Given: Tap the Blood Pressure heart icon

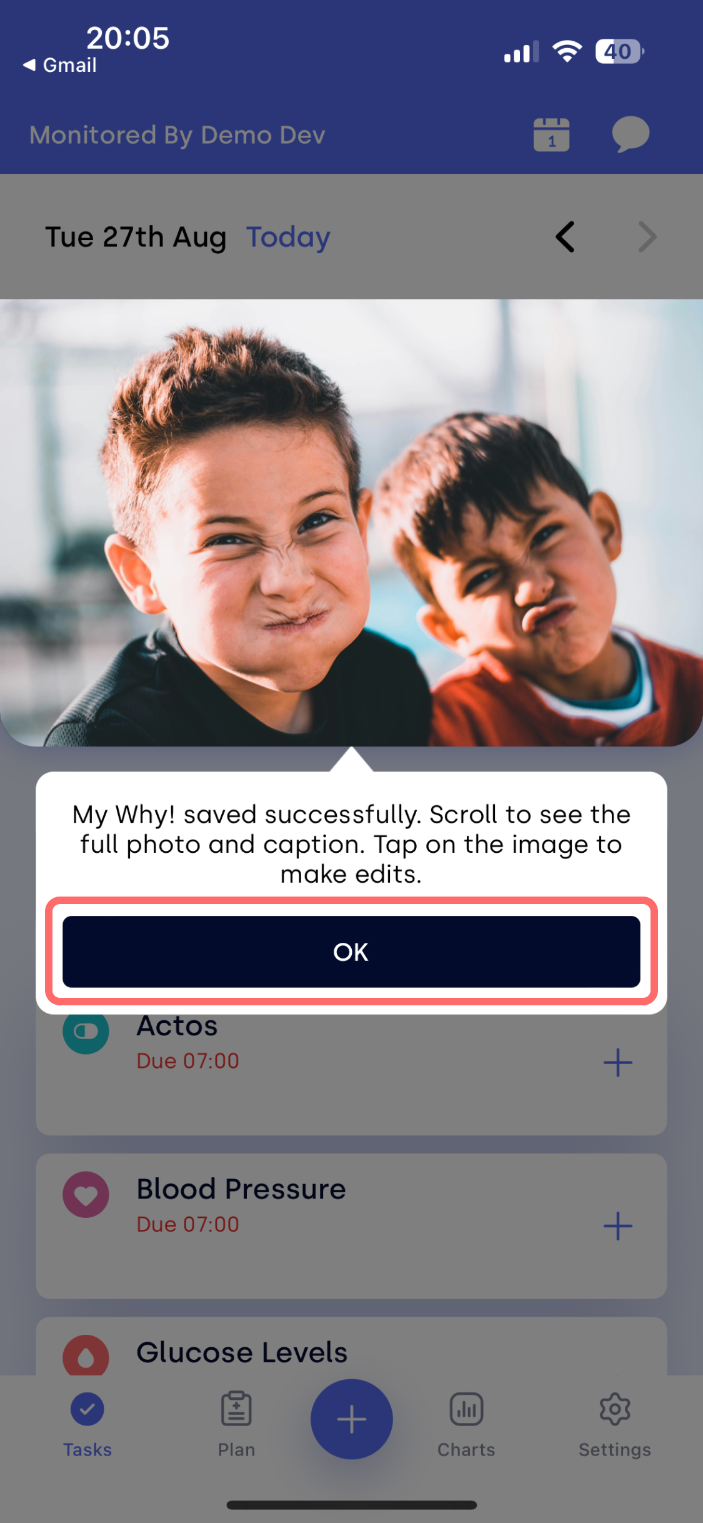Looking at the screenshot, I should pos(86,1194).
